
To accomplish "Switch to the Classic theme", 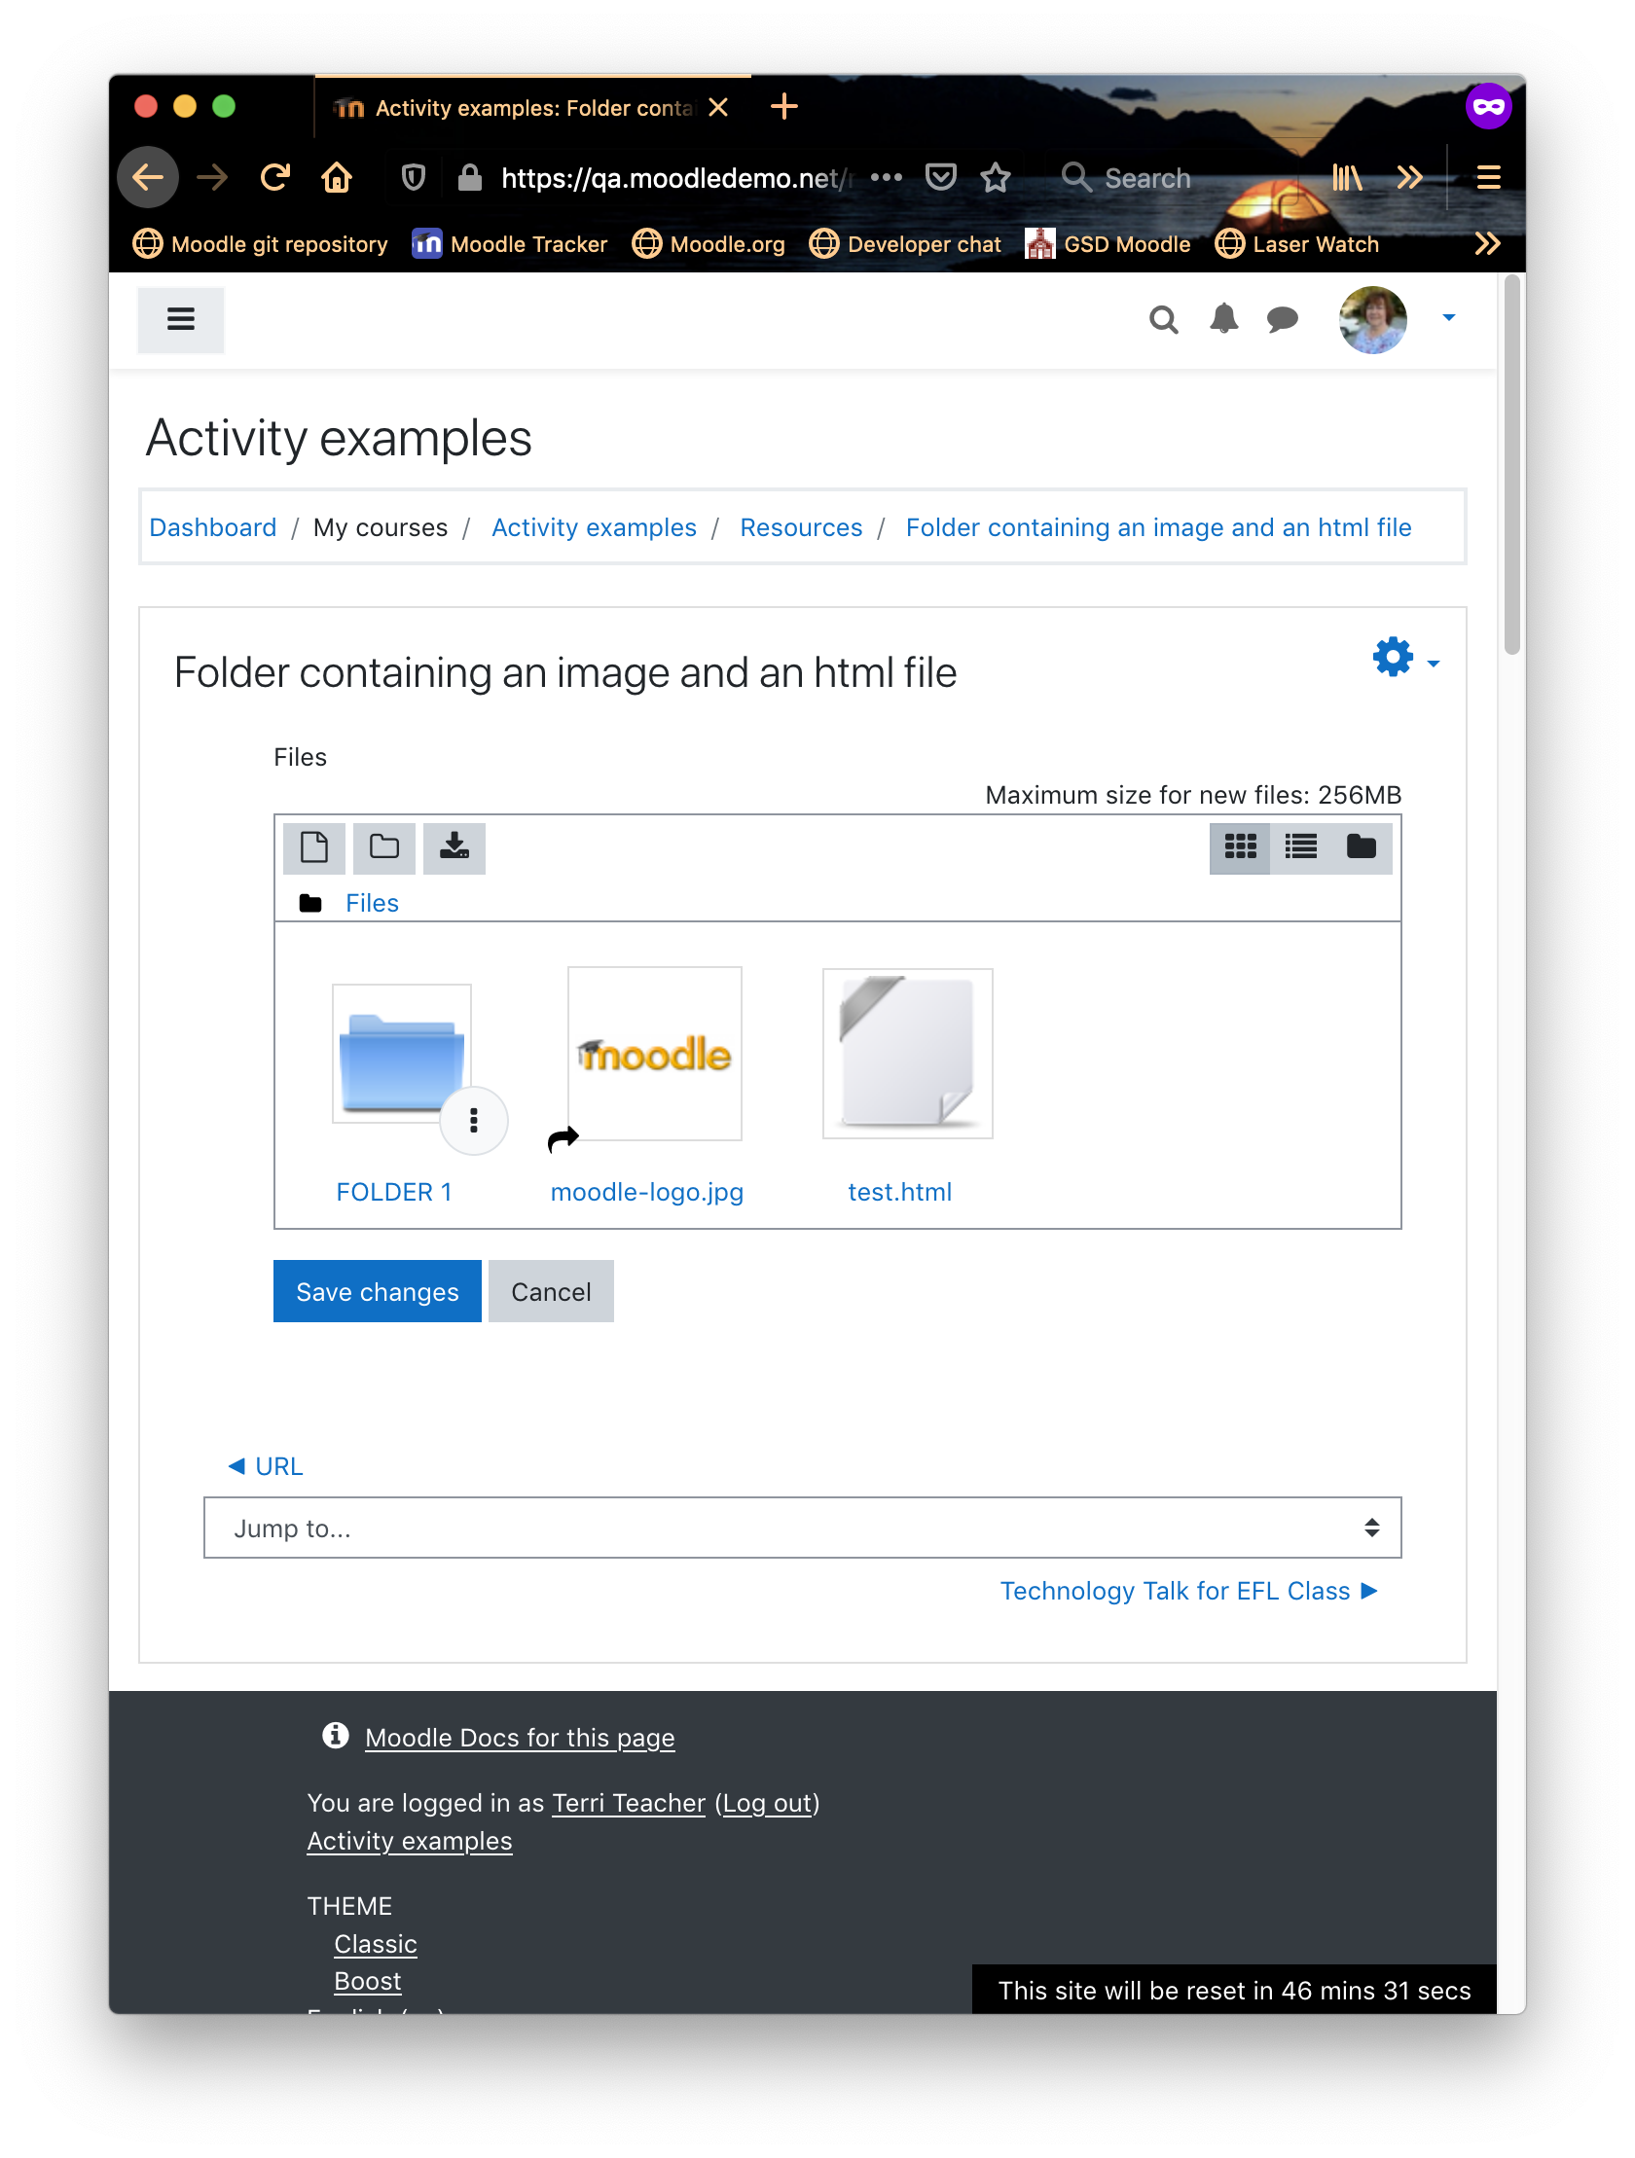I will 375,1943.
